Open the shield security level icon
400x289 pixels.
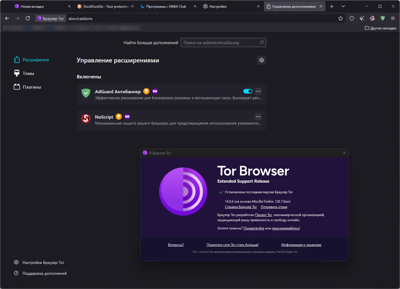[352, 19]
